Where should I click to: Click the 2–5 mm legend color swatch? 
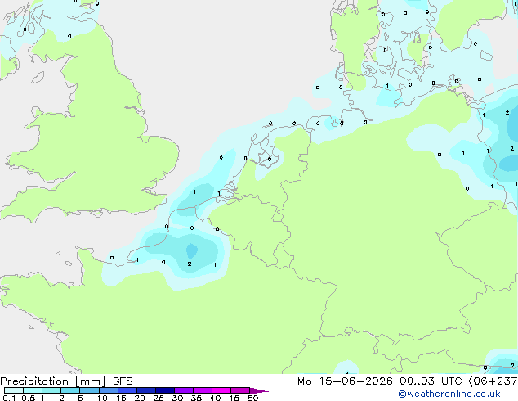pyautogui.click(x=70, y=390)
